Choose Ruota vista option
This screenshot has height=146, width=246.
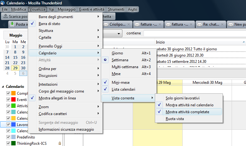[189, 119]
